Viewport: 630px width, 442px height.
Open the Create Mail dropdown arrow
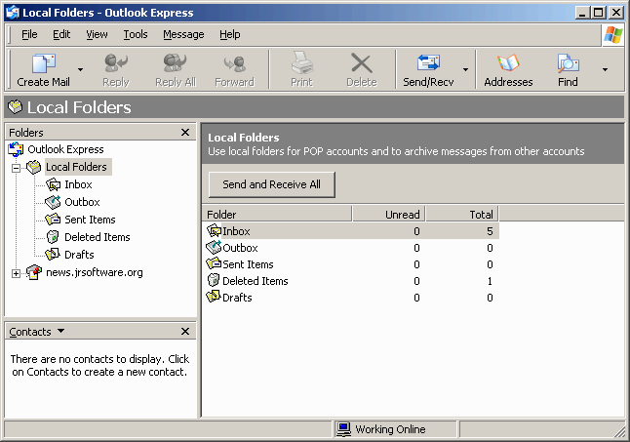[x=80, y=69]
